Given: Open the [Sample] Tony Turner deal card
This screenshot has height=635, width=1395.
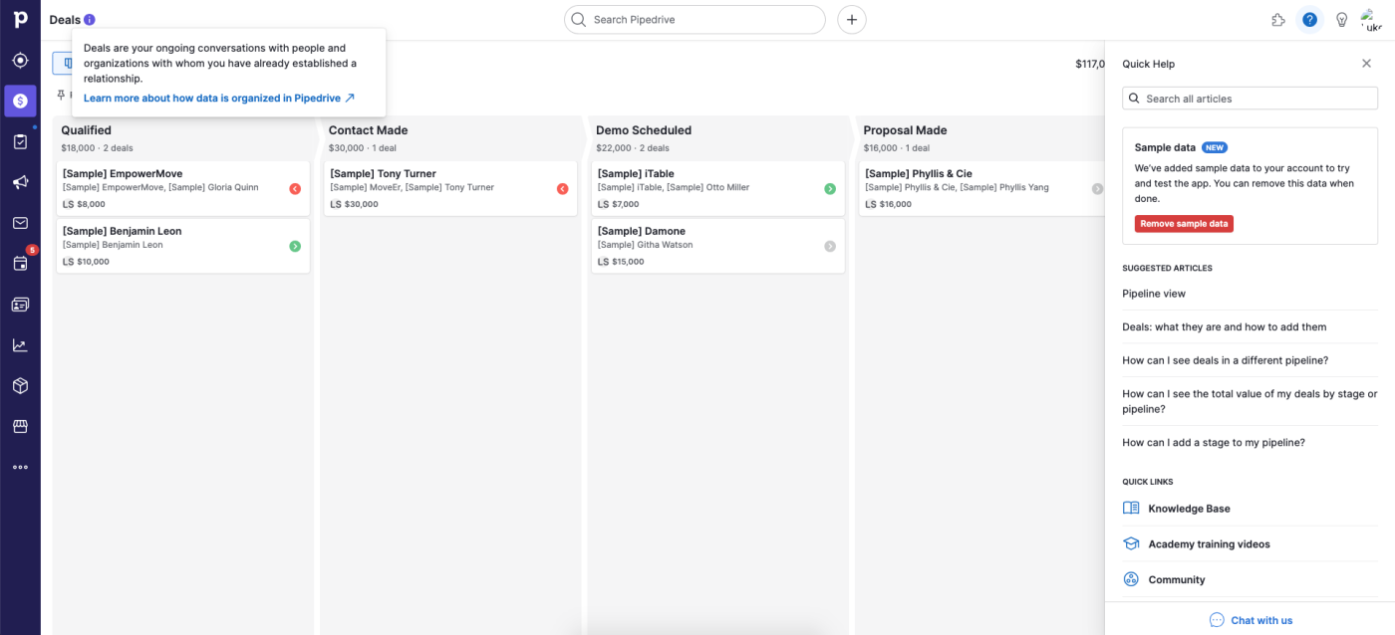Looking at the screenshot, I should click(450, 188).
